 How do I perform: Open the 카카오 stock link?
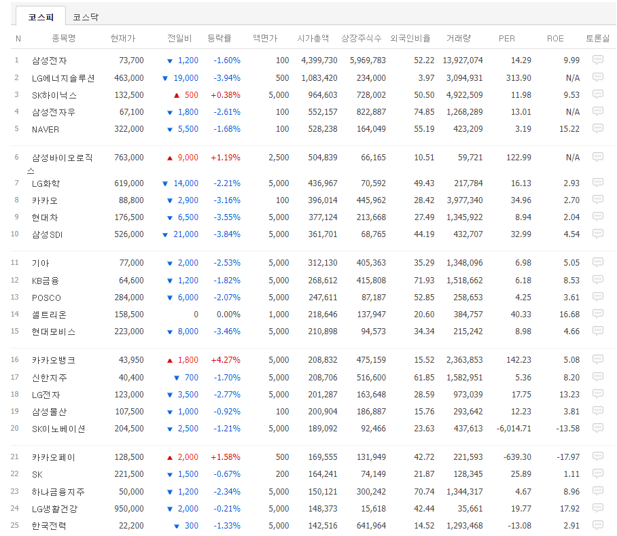click(44, 200)
